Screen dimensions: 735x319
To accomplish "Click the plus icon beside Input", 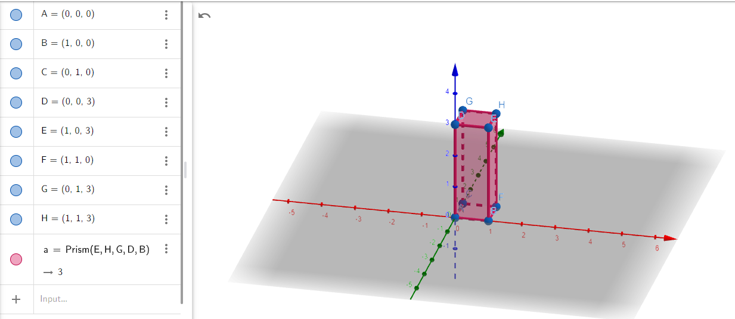I will coord(16,299).
